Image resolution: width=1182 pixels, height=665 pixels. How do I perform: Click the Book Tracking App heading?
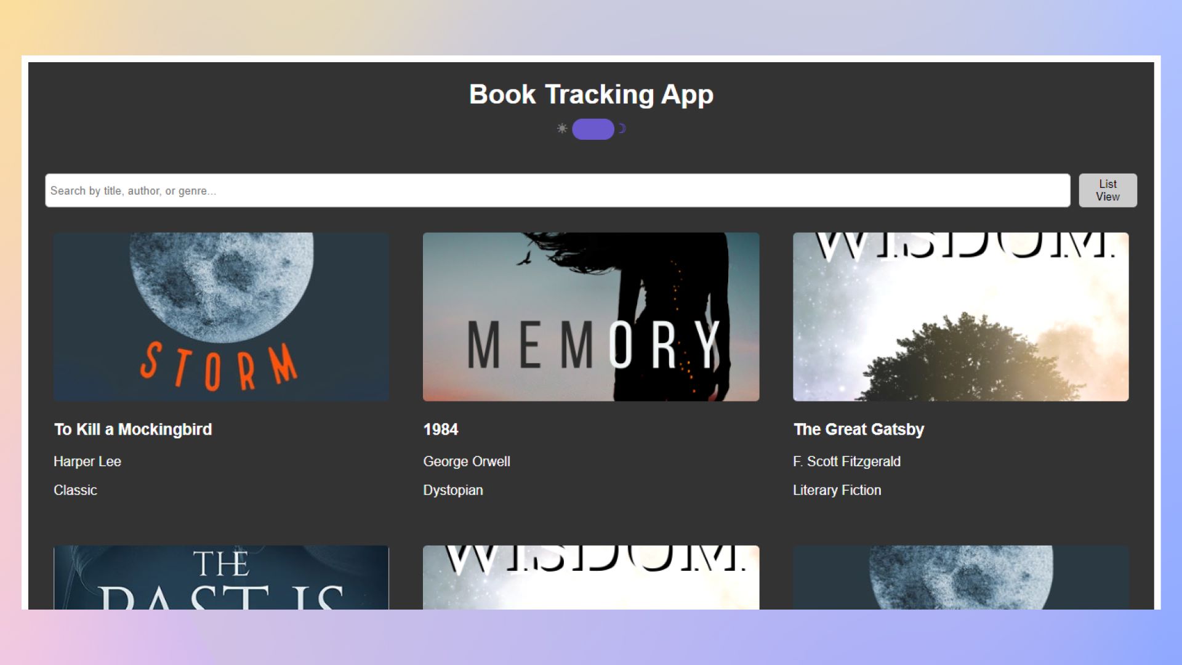(591, 94)
